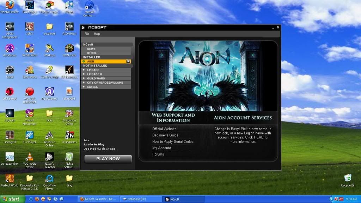Click the 3 Kingdoms desktop icon
This screenshot has width=361, height=203.
69,137
